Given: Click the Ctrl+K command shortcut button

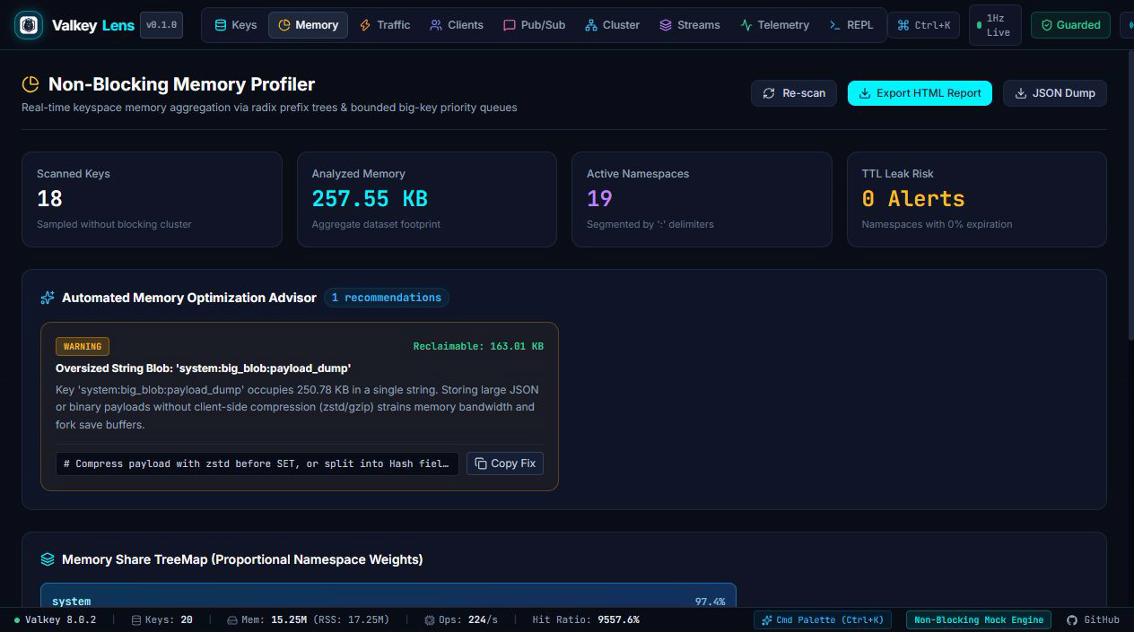Looking at the screenshot, I should (923, 25).
